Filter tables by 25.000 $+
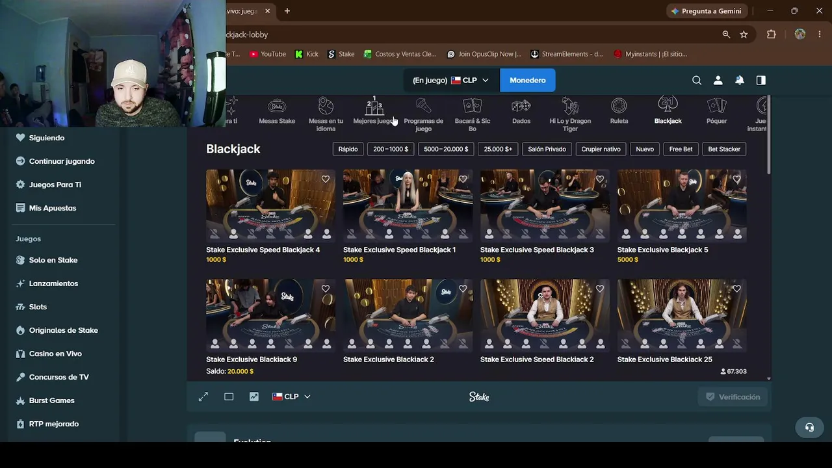This screenshot has height=468, width=832. click(x=498, y=149)
